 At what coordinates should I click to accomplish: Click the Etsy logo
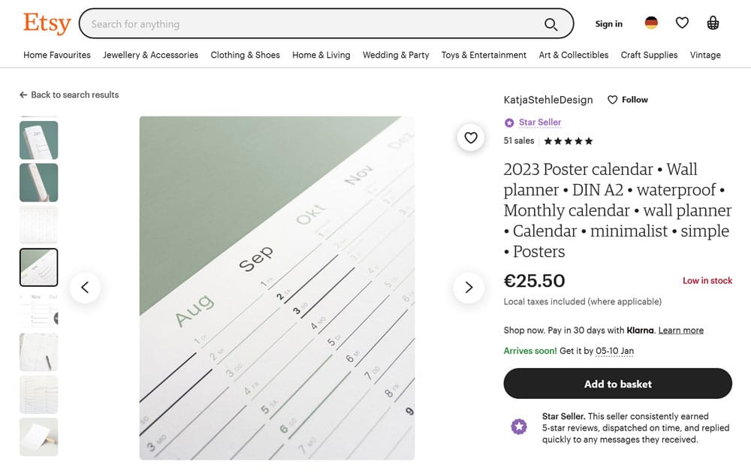coord(47,23)
